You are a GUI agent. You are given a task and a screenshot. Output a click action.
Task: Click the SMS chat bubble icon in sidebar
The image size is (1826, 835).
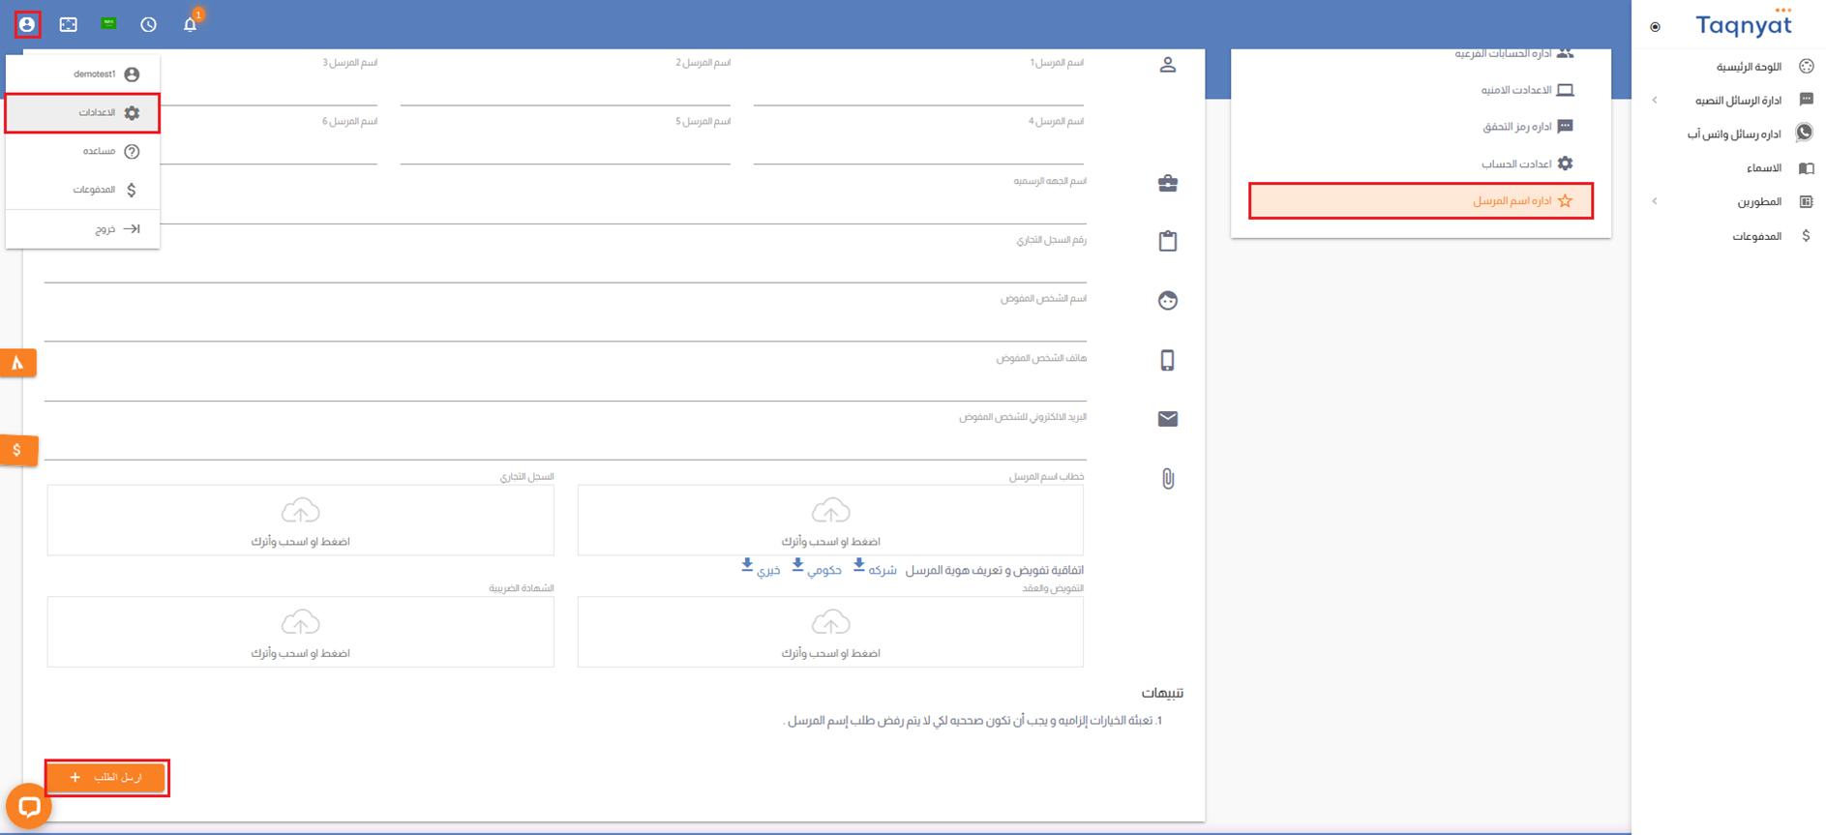[1806, 100]
